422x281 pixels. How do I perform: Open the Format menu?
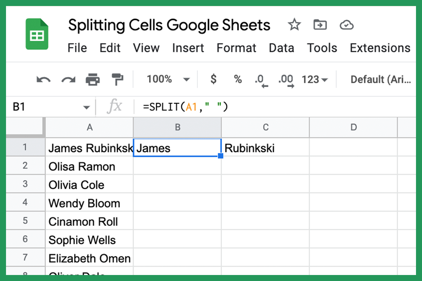[236, 48]
